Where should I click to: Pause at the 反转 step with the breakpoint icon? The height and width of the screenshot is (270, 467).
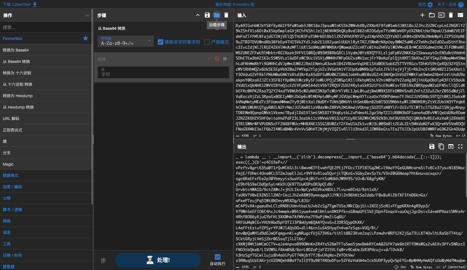pos(225,59)
